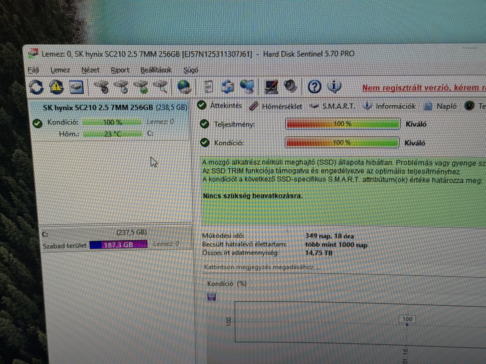This screenshot has height=364, width=486.
Task: Click the 'Becsült hátralévő élettartam:' label
Action: coord(244,244)
